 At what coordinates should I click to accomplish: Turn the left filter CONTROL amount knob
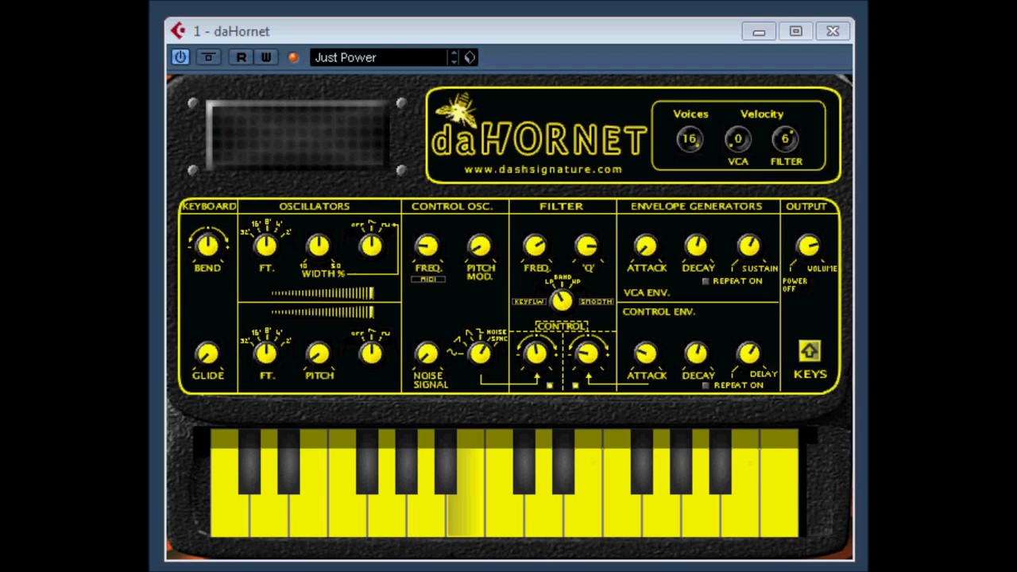pos(536,354)
